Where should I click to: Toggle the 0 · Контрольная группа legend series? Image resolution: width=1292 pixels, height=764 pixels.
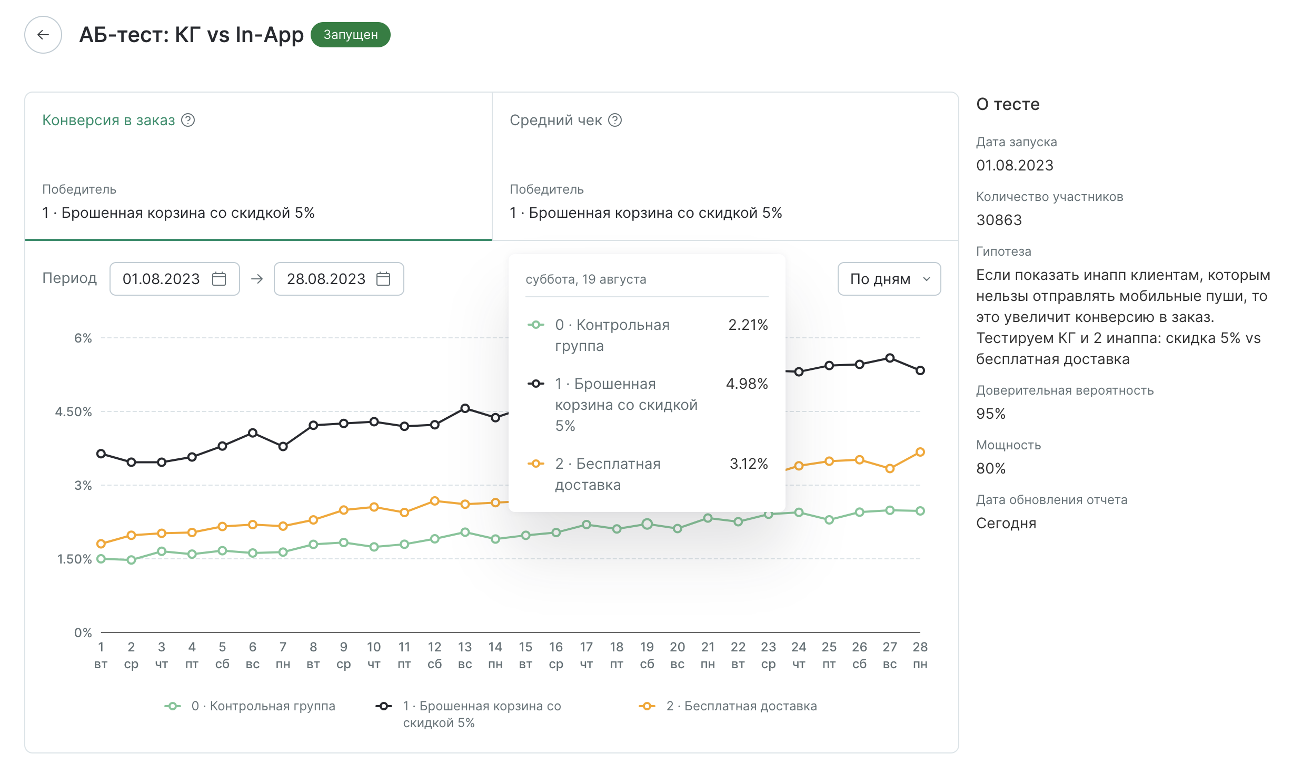250,706
